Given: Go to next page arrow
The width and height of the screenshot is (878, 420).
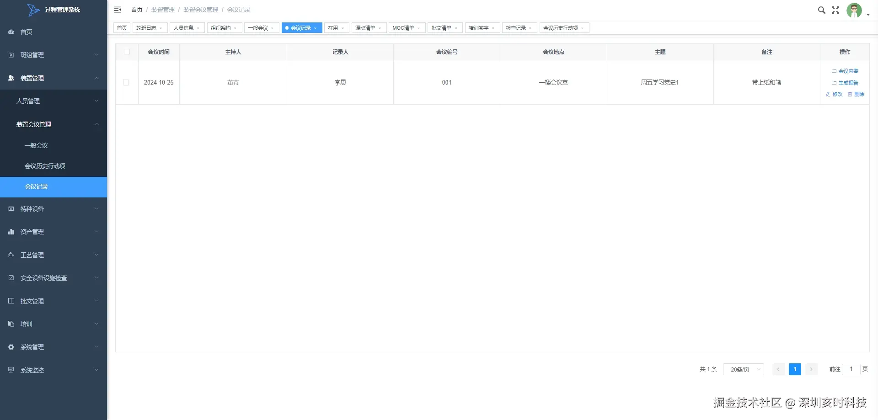Looking at the screenshot, I should [811, 369].
